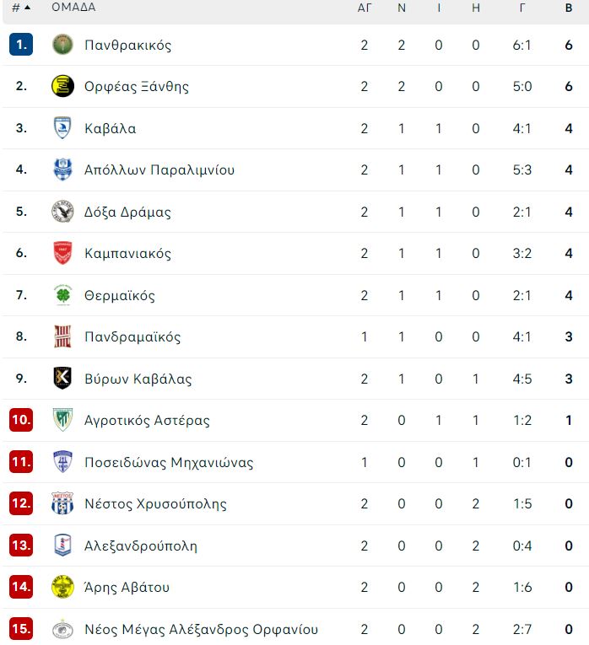589x645 pixels.
Task: Click the Καβάλα team crest
Action: click(62, 128)
